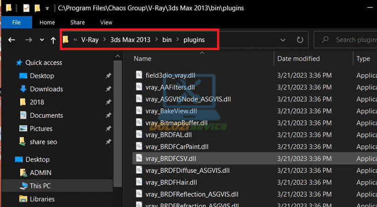Expand chevron after V-Ray breadcrumb
377x207 pixels.
tap(104, 40)
